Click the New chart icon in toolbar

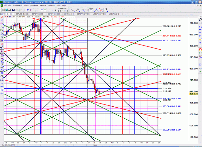pos(4,10)
